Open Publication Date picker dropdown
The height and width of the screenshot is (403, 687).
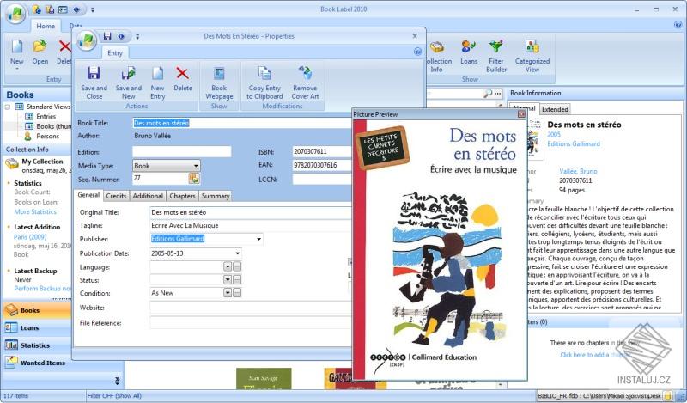coord(238,253)
